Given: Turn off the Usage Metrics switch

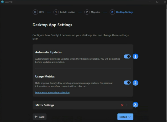Looking at the screenshot, I should click(x=127, y=83).
